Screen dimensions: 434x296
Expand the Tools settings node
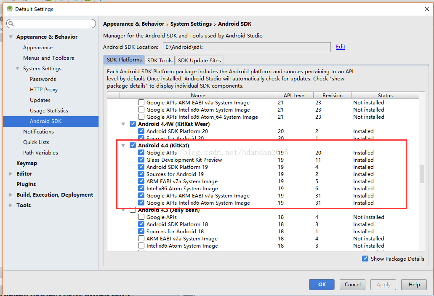[x=11, y=205]
